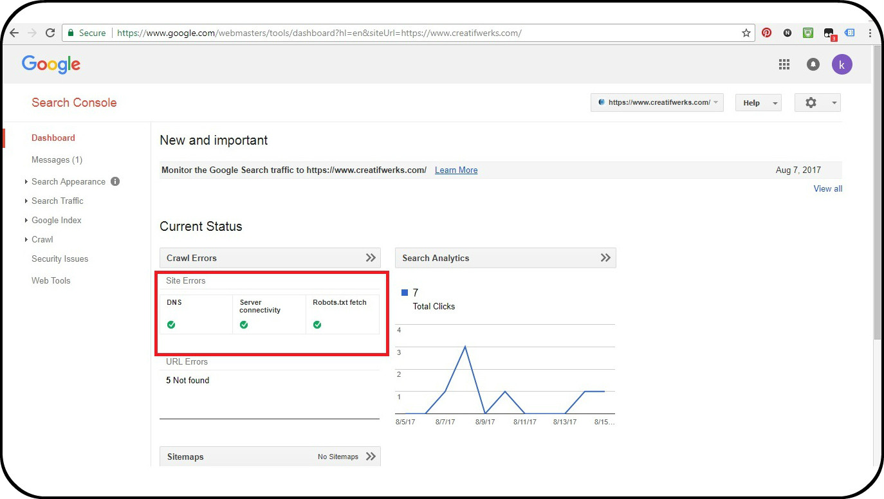The image size is (884, 499).
Task: Click the Server connectivity green checkmark
Action: coord(244,325)
